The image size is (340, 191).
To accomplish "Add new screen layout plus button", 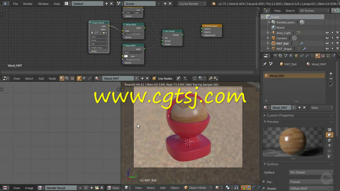I will [107, 4].
